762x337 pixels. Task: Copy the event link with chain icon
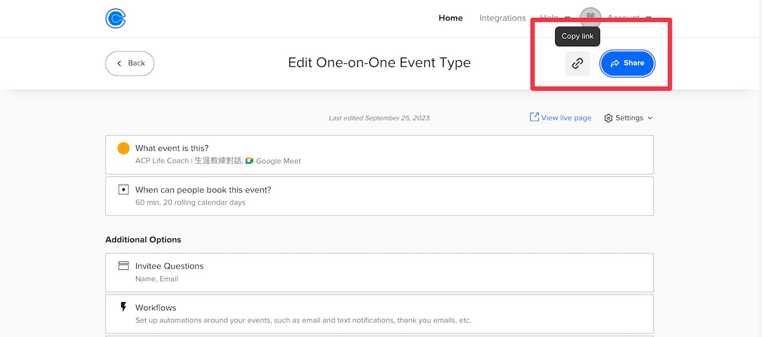coord(577,63)
